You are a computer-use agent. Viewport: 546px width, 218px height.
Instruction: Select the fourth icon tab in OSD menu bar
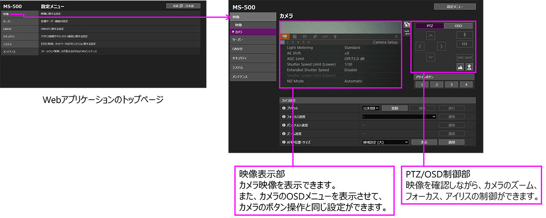point(315,36)
